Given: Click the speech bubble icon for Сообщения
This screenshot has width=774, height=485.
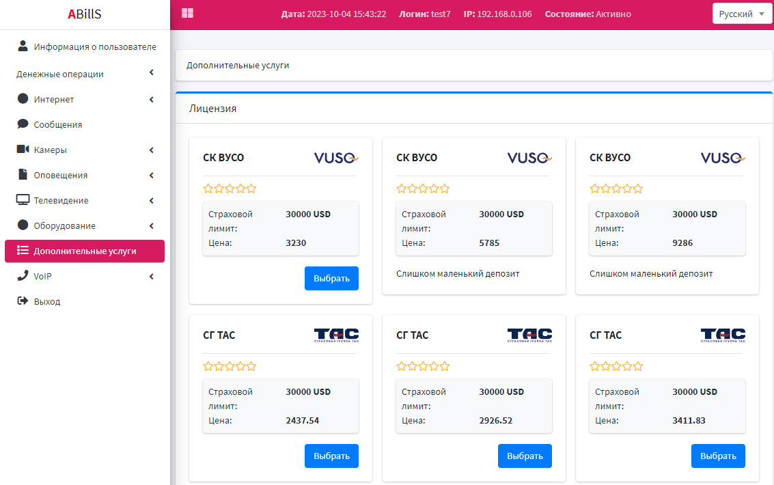Looking at the screenshot, I should [x=23, y=124].
